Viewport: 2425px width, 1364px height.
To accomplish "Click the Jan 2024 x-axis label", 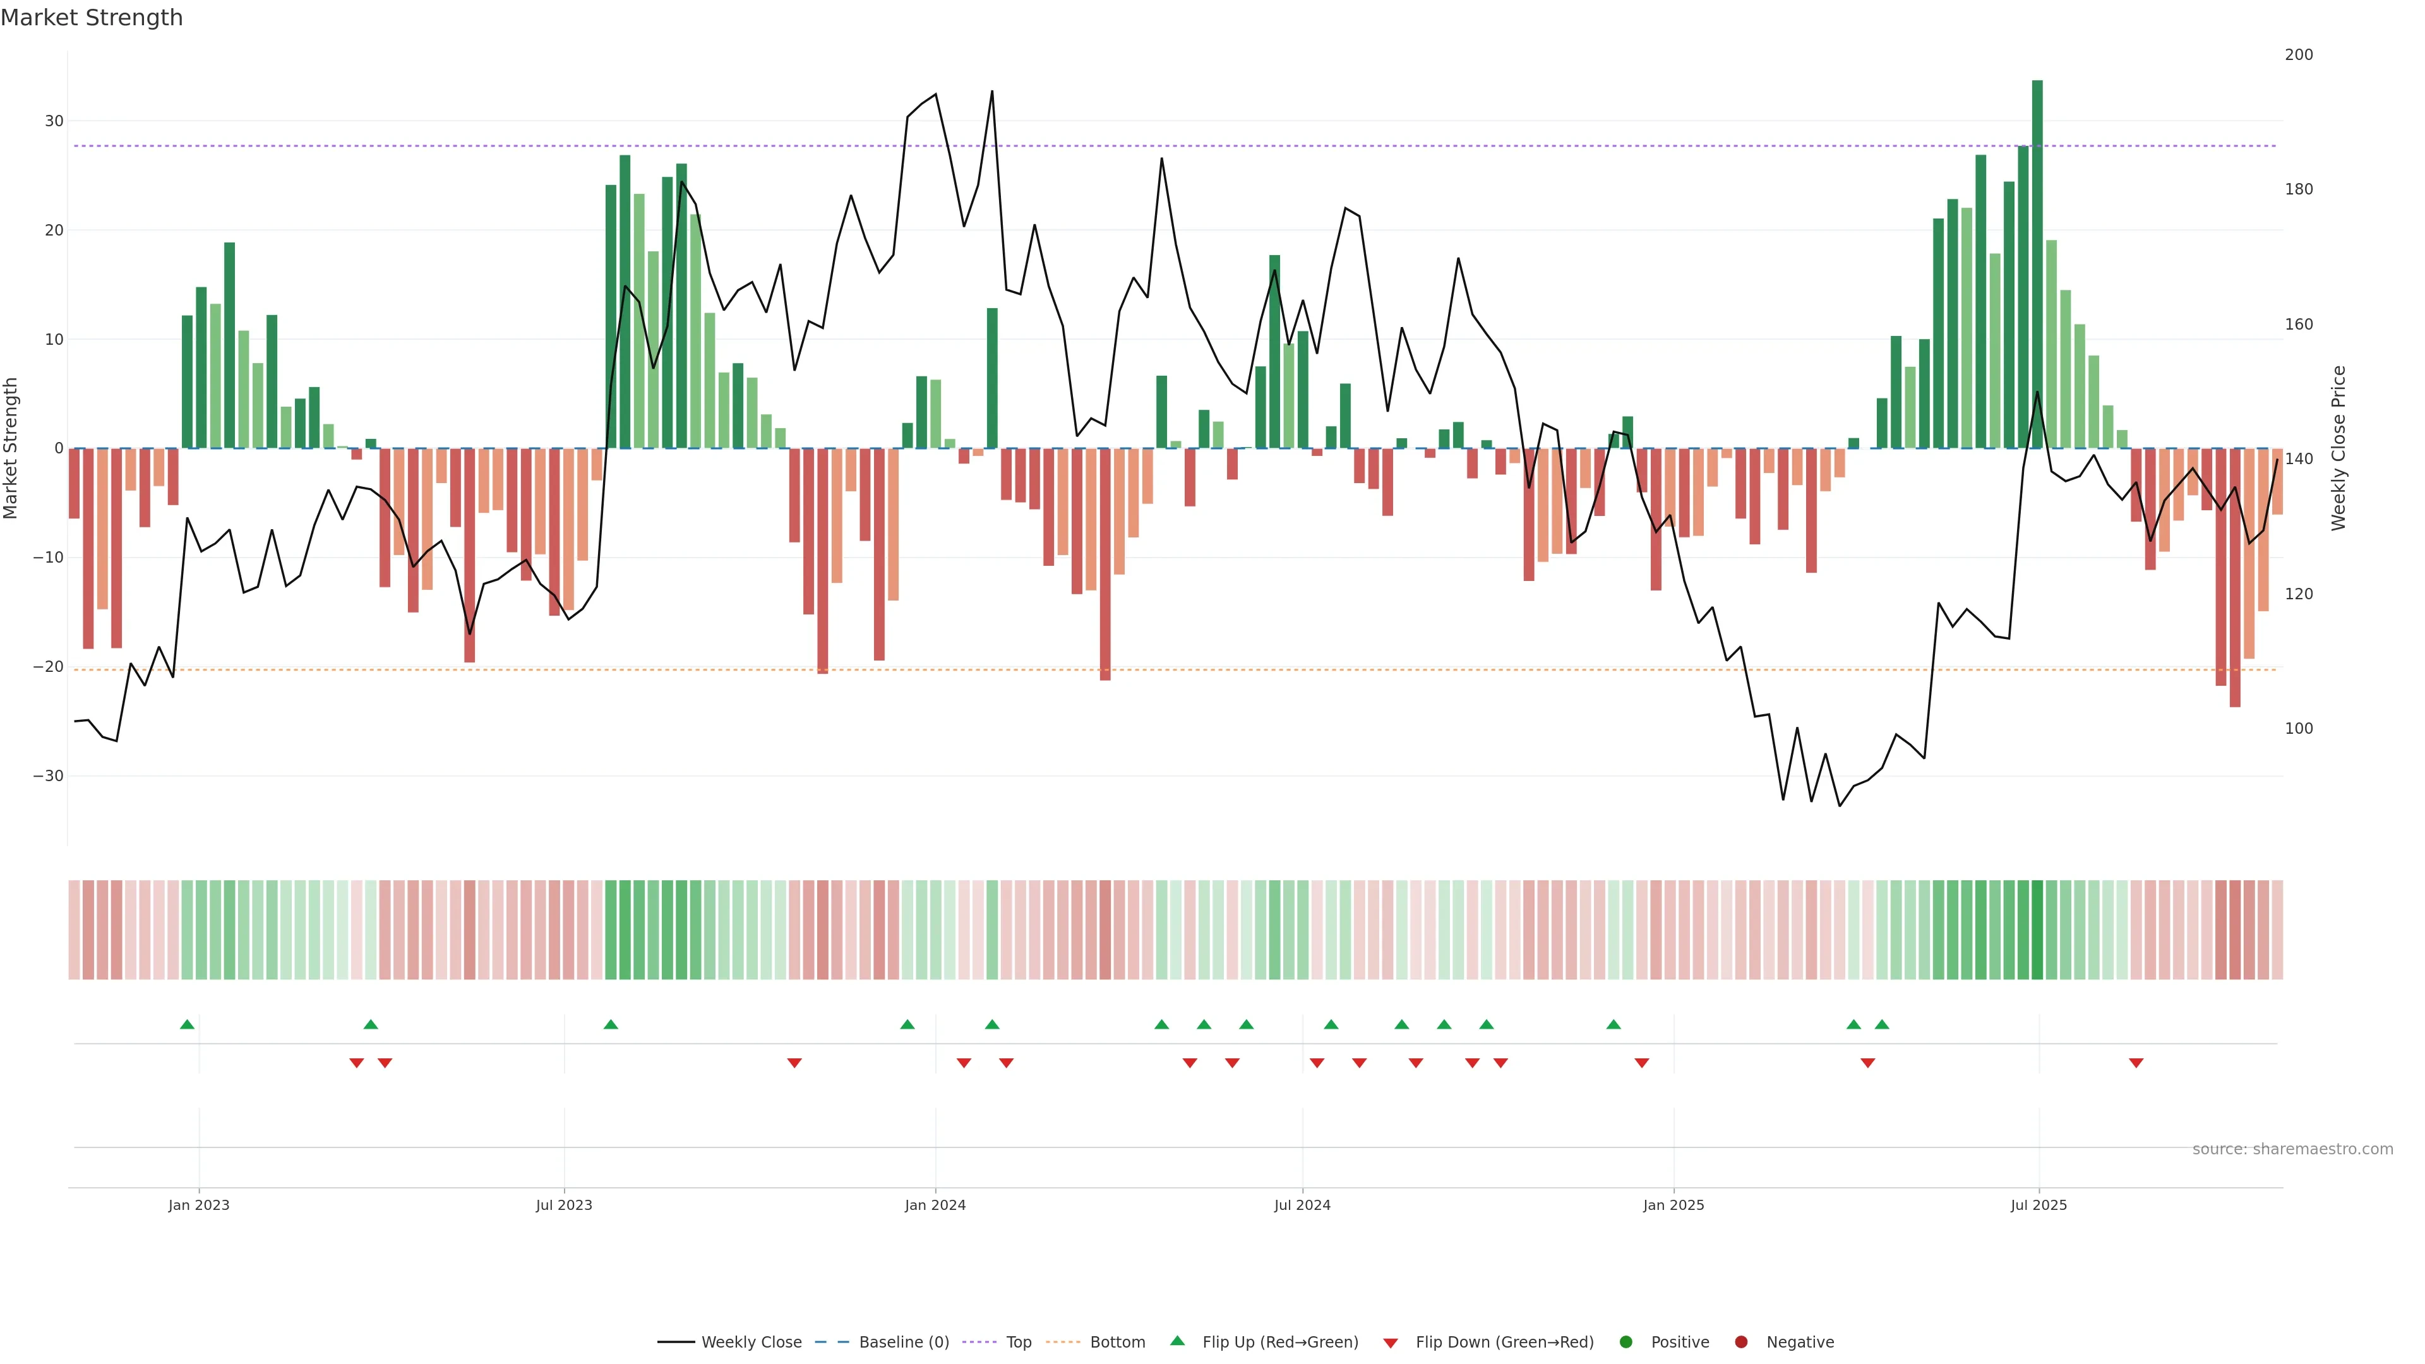I will coord(935,1205).
